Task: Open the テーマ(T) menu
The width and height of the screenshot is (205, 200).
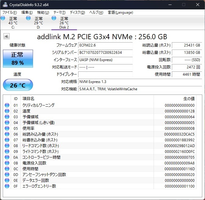Action: [60, 12]
